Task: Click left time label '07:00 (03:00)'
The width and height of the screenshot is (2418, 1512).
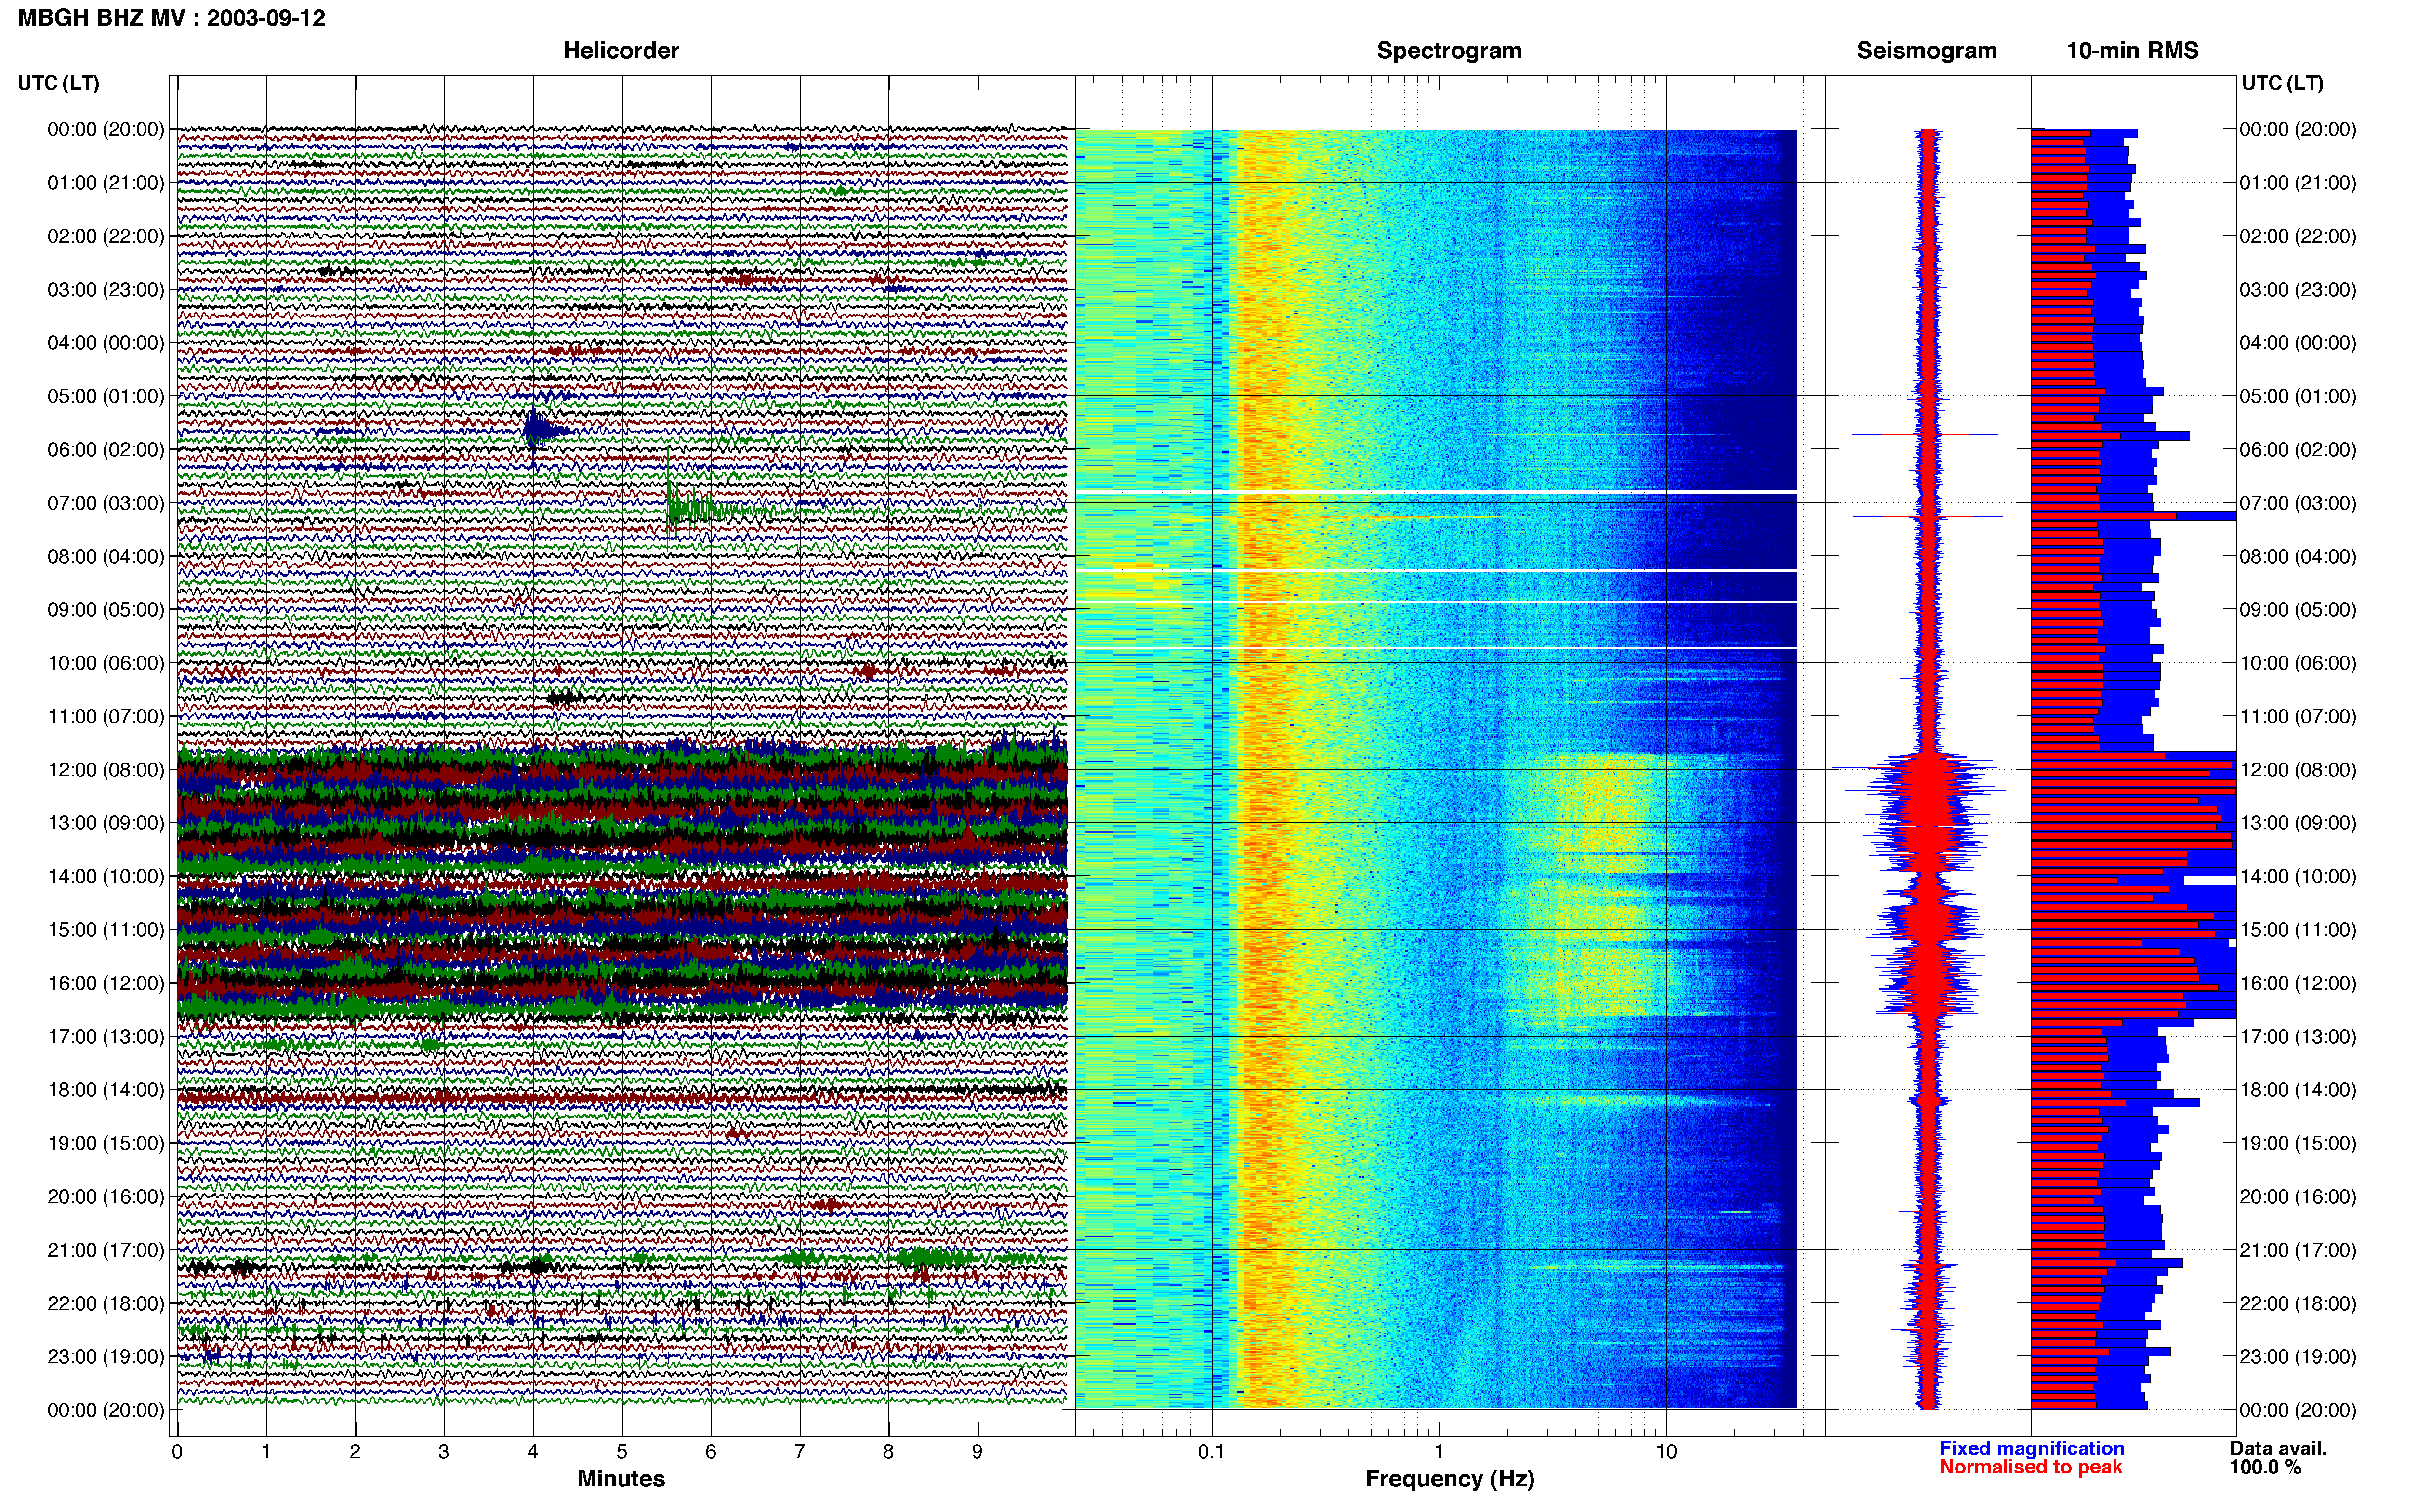Action: tap(105, 503)
